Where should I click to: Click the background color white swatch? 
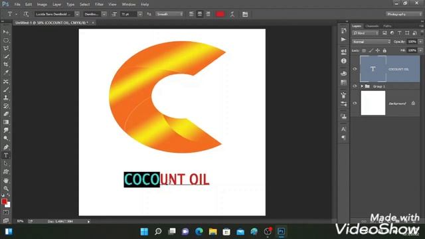pyautogui.click(x=9, y=205)
